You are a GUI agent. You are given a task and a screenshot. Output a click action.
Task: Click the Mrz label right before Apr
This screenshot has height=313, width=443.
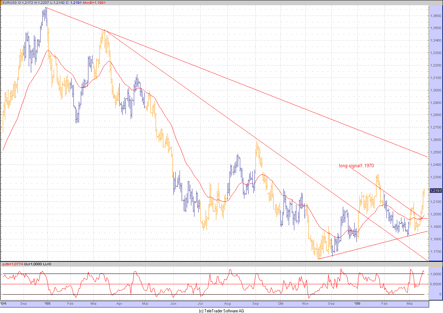coord(93,304)
